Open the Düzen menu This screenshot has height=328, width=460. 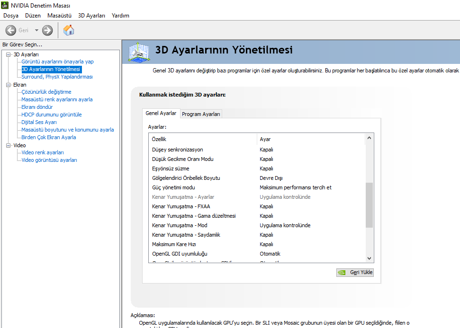pos(33,16)
